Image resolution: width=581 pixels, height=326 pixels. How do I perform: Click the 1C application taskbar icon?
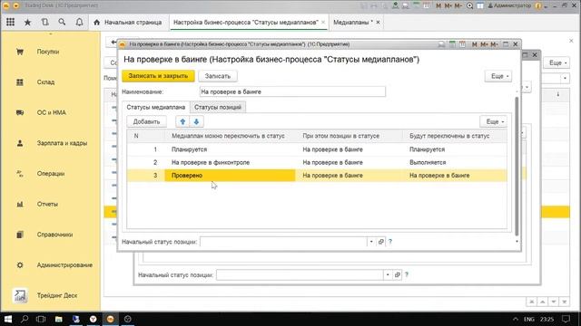111,319
